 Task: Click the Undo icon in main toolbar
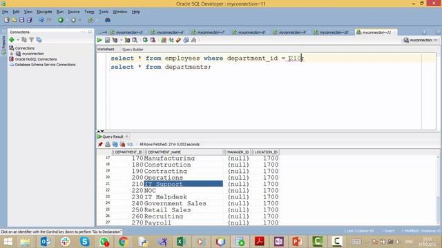41,20
